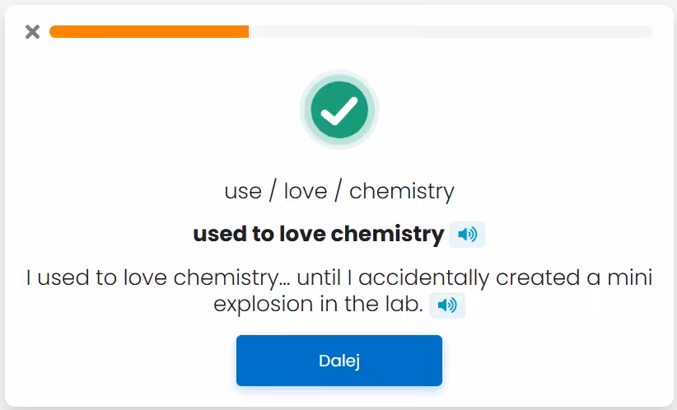The height and width of the screenshot is (410, 677).
Task: Play audio for the full example sentence
Action: [x=447, y=305]
